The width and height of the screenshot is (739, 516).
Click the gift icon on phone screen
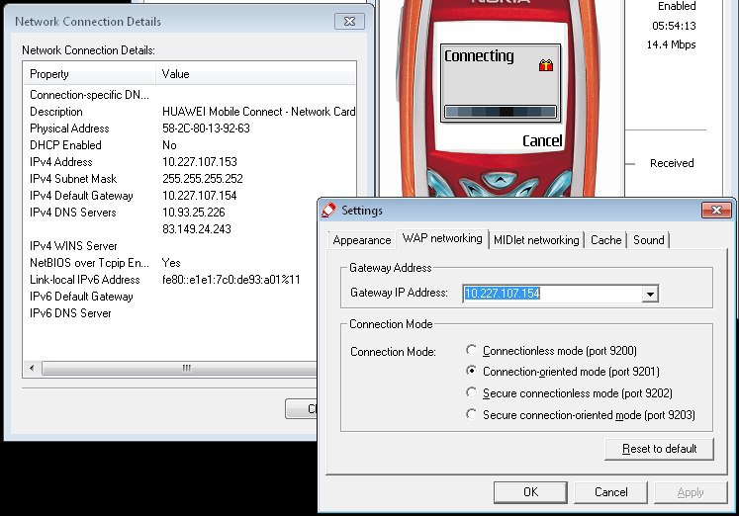(546, 65)
